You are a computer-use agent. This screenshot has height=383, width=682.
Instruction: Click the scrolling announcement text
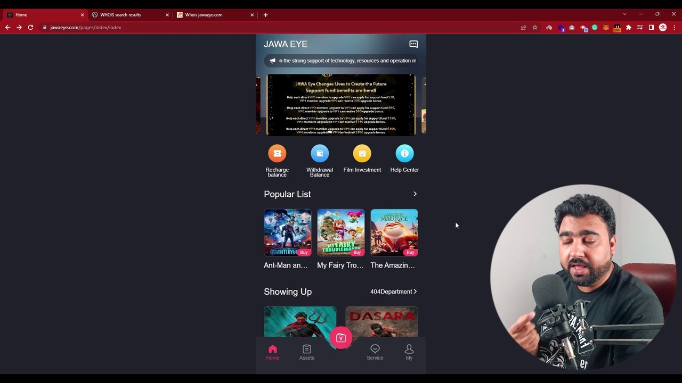pyautogui.click(x=347, y=61)
